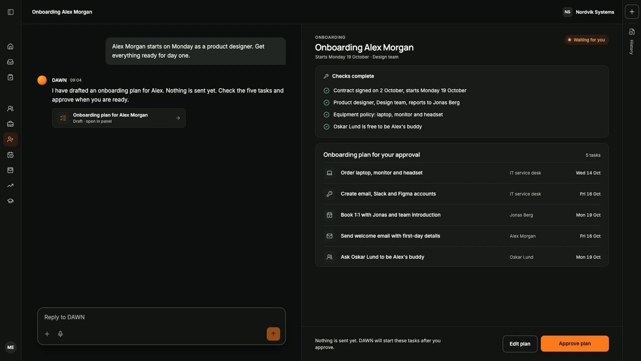Toggle the sidebar panel icon
Image resolution: width=641 pixels, height=361 pixels.
click(x=11, y=12)
